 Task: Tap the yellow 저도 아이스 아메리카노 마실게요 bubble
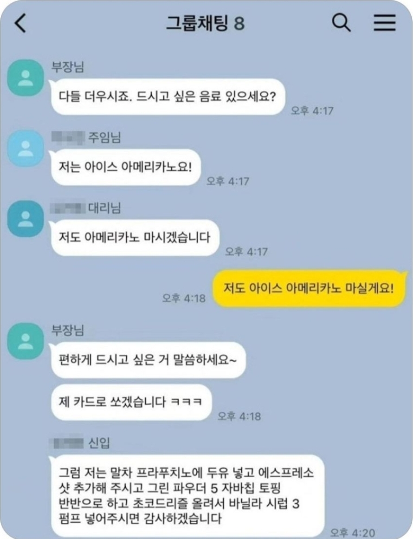tap(309, 288)
